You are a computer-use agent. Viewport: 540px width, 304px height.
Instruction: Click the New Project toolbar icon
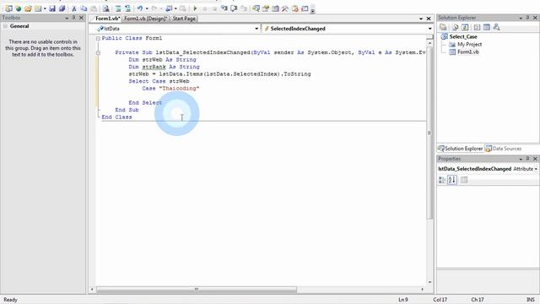(x=8, y=8)
